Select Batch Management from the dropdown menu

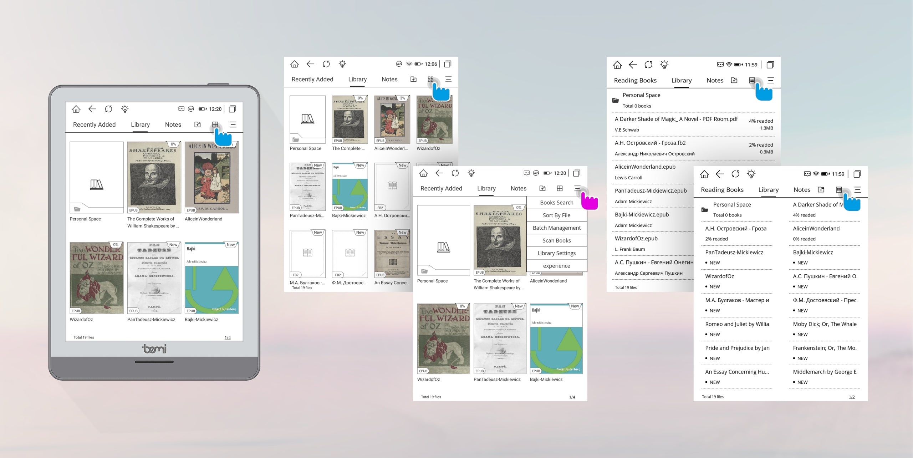pos(556,228)
